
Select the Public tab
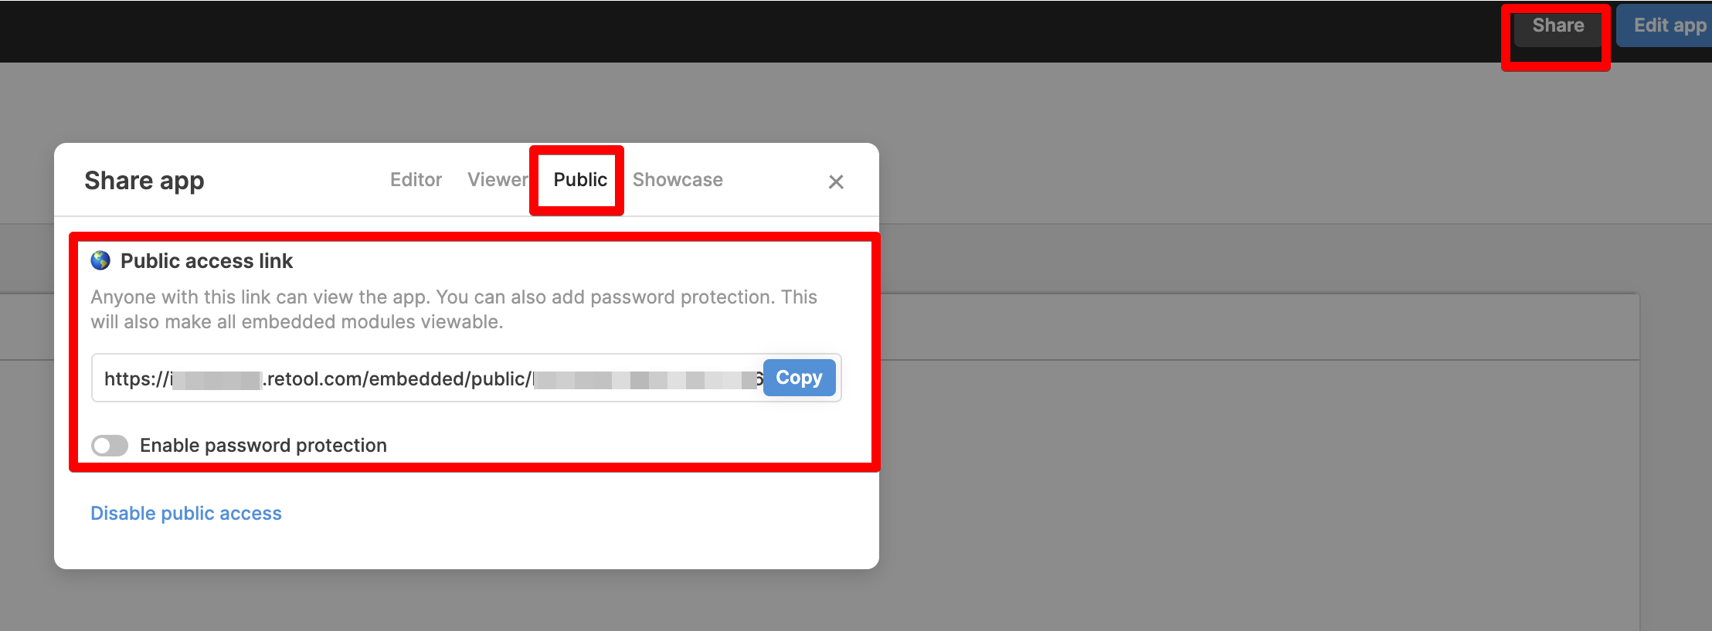point(580,180)
